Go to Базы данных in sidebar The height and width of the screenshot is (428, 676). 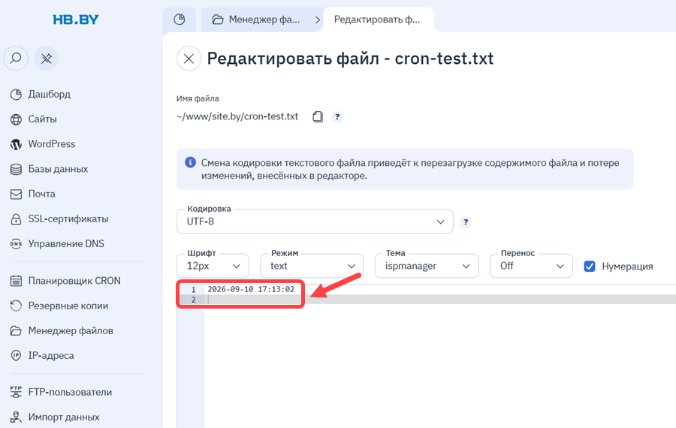[58, 169]
